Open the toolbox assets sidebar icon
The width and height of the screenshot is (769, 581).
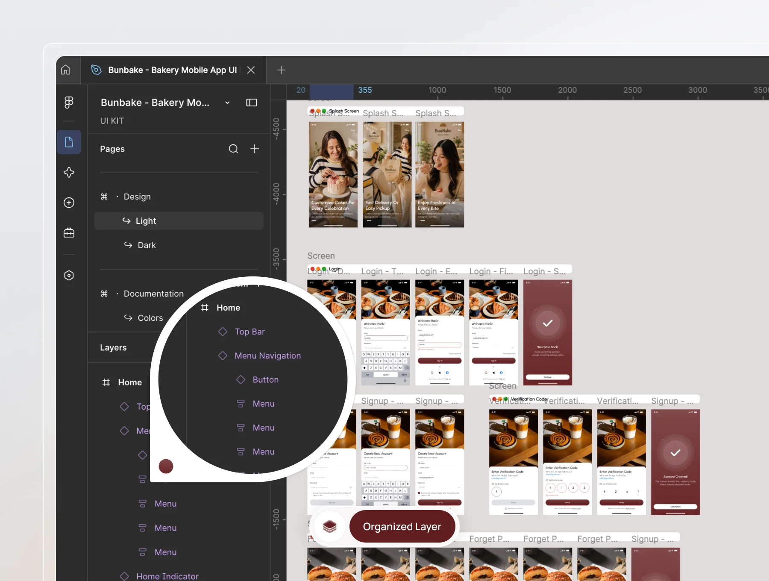(x=69, y=233)
